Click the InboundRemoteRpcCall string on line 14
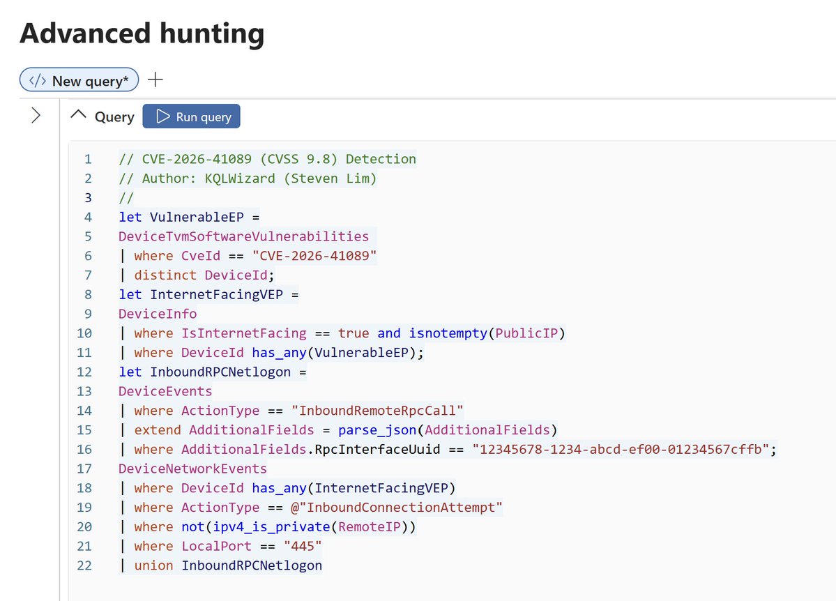The image size is (836, 601). tap(377, 411)
